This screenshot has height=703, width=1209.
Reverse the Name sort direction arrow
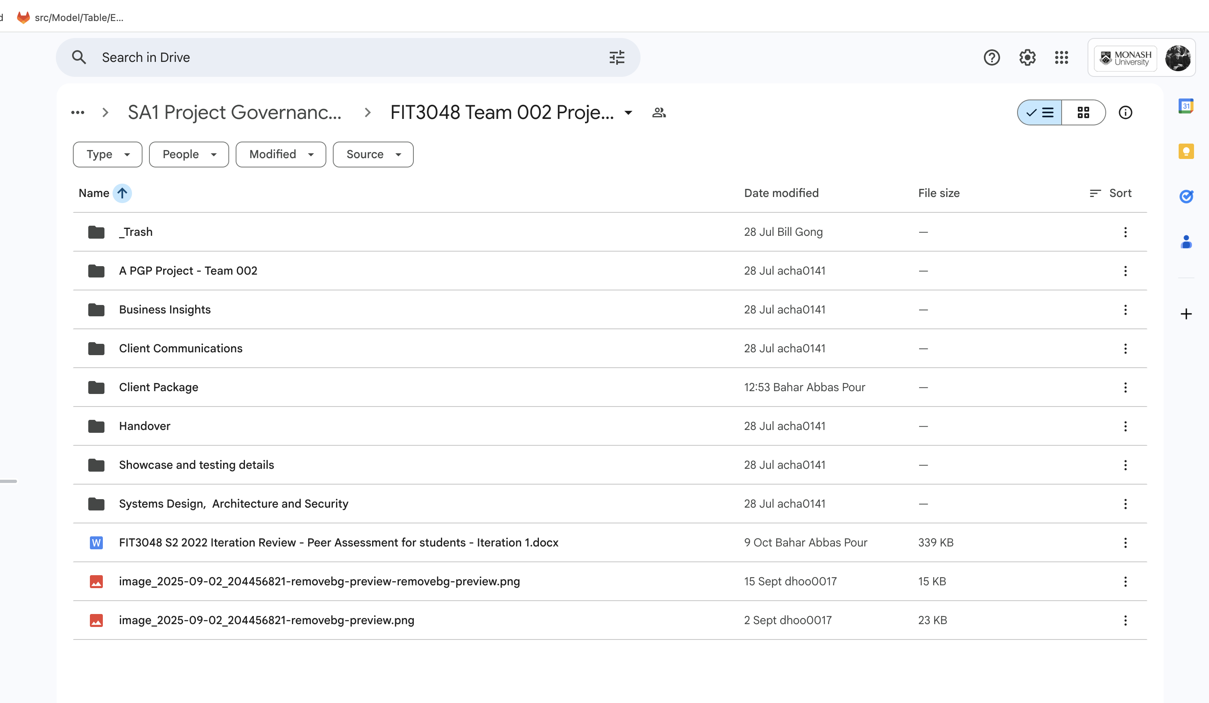pyautogui.click(x=122, y=193)
